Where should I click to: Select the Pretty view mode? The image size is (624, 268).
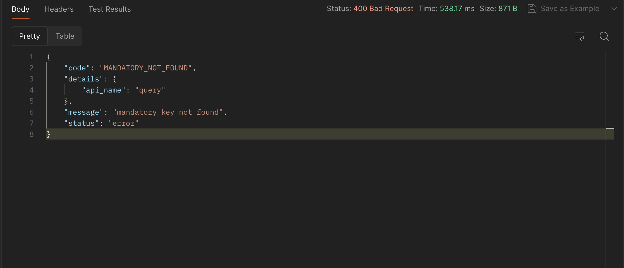coord(30,36)
